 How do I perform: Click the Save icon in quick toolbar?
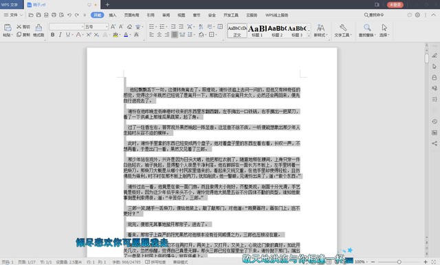(38, 15)
